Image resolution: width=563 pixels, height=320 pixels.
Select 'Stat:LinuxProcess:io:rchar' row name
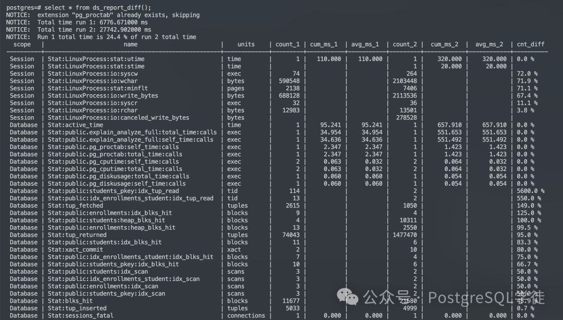pos(93,110)
